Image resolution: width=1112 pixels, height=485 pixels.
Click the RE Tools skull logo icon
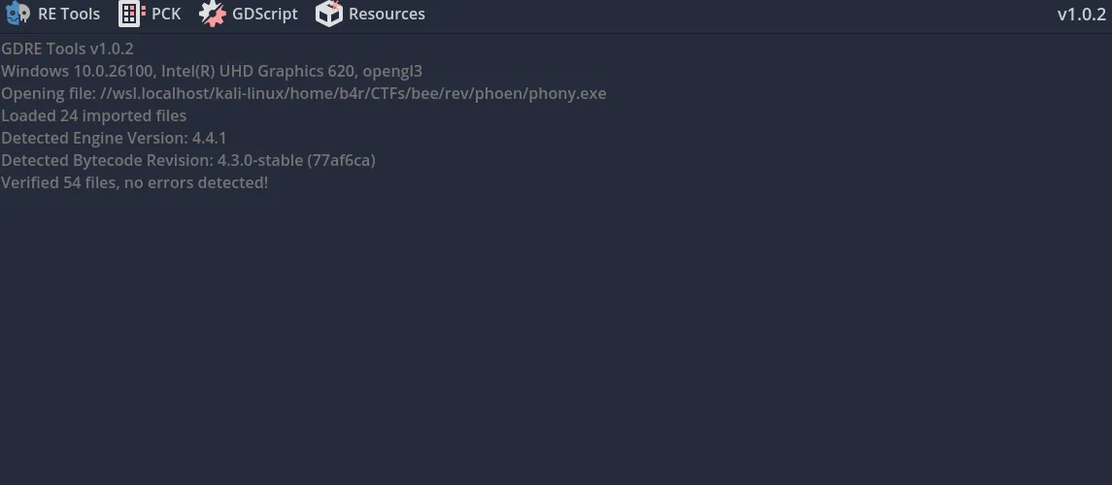(x=17, y=14)
